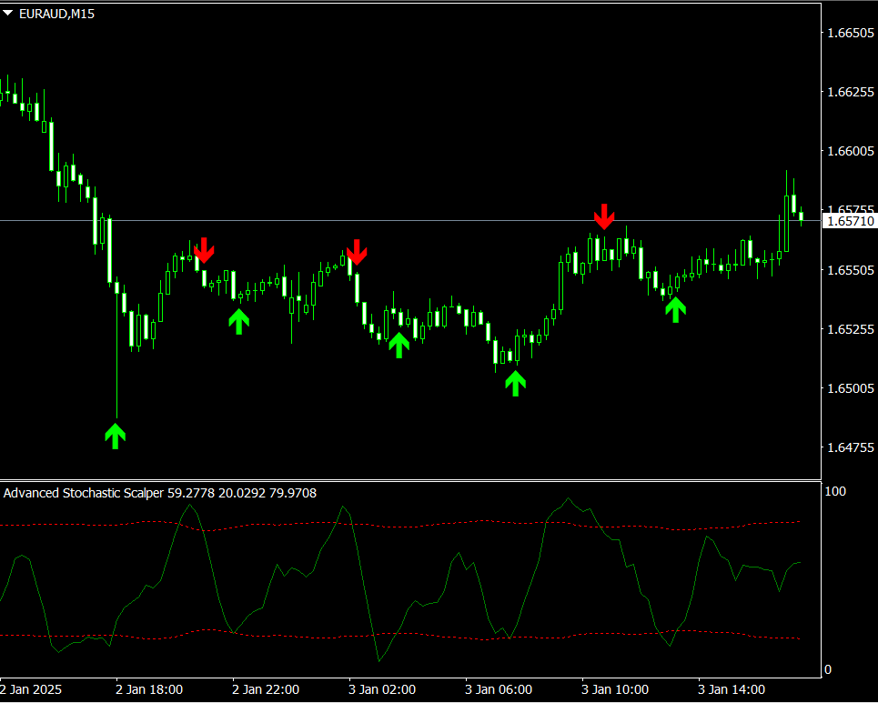Click the 1.66505 price scale label
Screen dimensions: 878x703
[848, 33]
